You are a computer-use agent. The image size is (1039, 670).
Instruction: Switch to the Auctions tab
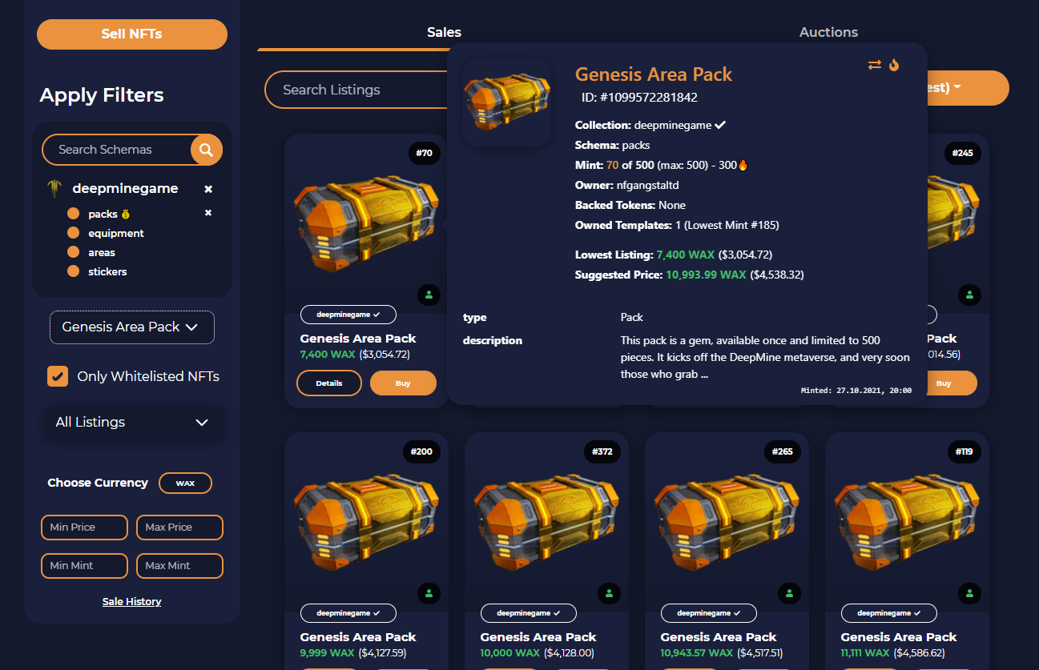(828, 33)
